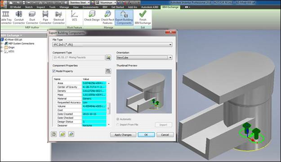Select the Conduit Connector tool
The image size is (281, 162).
pos(19,17)
